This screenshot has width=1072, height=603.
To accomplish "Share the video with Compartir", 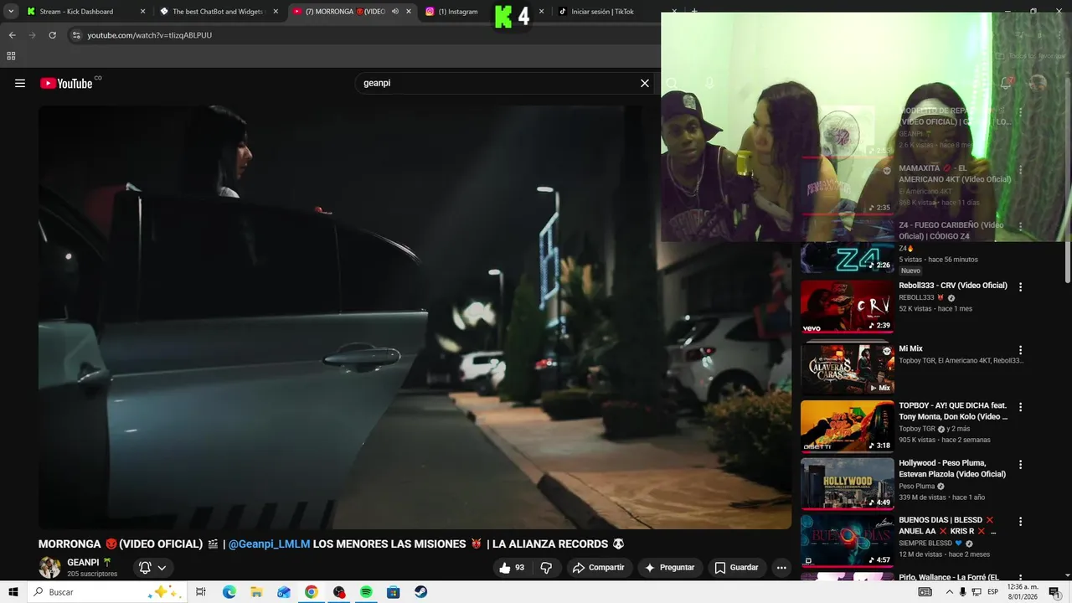I will click(x=598, y=567).
